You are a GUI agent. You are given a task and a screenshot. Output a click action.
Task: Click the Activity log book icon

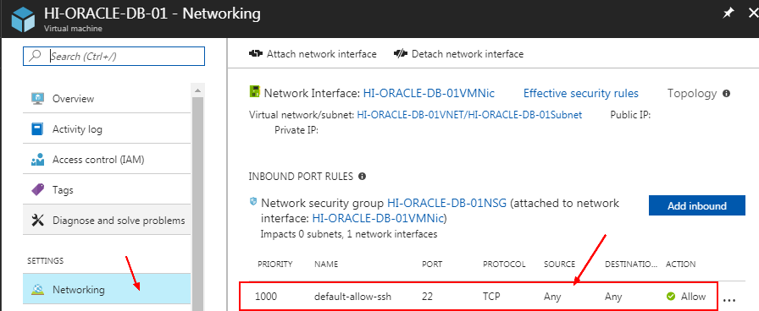tap(38, 129)
